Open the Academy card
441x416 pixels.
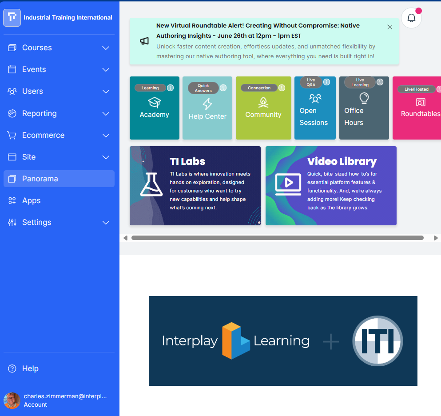155,108
